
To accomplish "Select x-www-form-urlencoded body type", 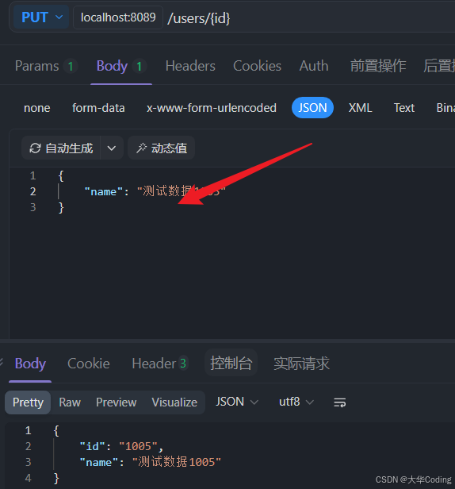I will click(212, 108).
